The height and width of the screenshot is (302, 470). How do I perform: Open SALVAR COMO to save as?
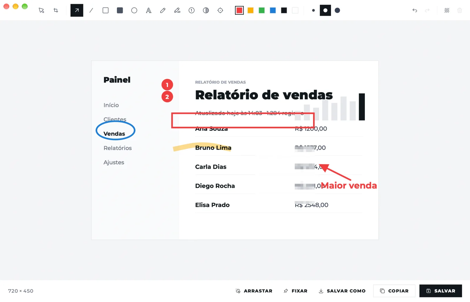tap(342, 291)
